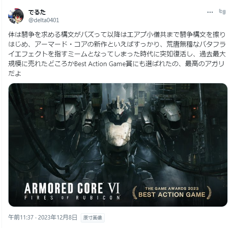Click the central mech's head with red eye
Screen dimensions: 234x228
(x=118, y=107)
